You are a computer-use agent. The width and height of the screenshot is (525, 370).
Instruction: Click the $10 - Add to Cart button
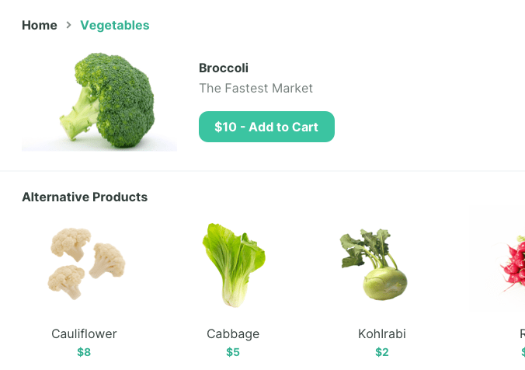(266, 127)
